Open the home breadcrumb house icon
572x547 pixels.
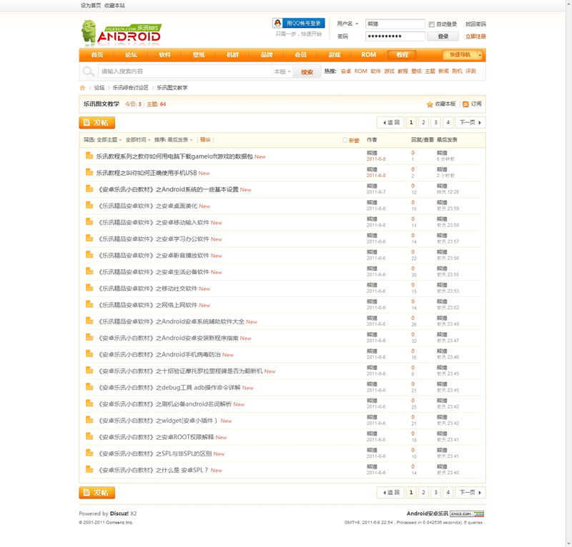click(x=82, y=88)
